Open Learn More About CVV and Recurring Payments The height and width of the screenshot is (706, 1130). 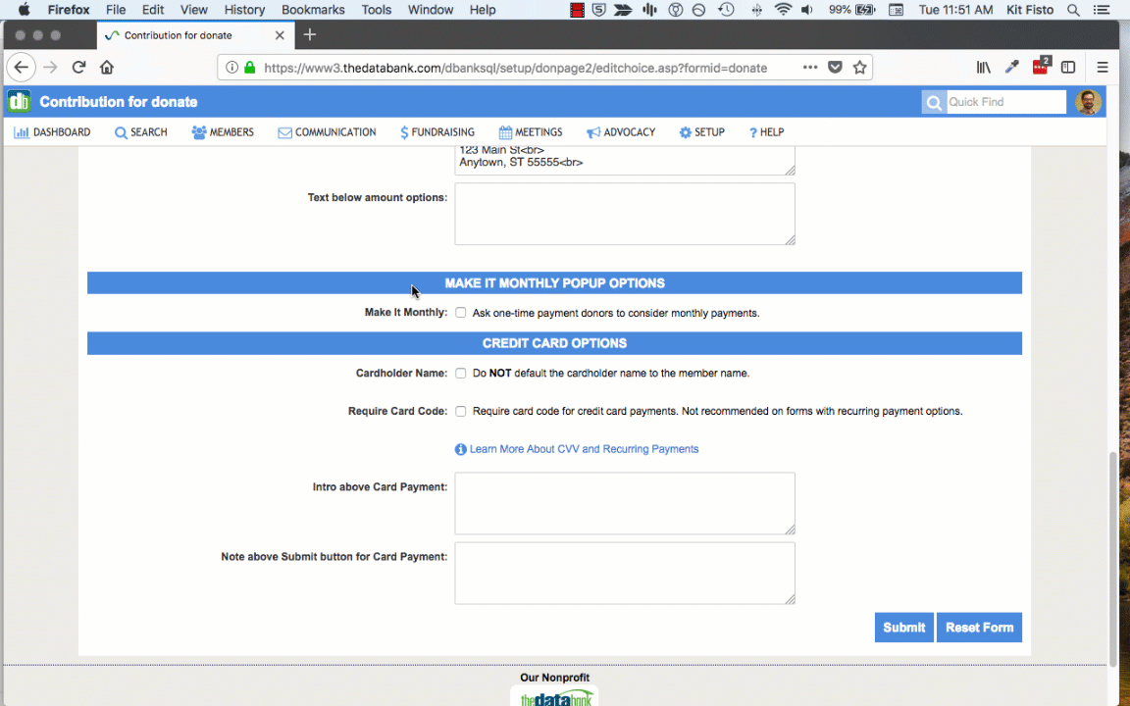tap(584, 449)
